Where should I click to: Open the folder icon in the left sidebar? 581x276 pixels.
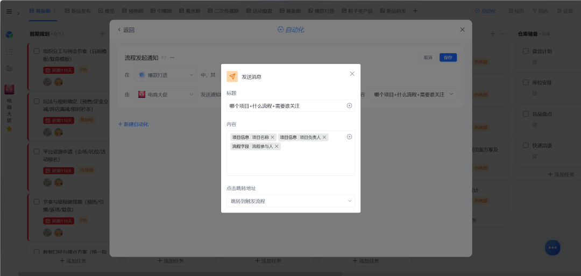click(x=9, y=68)
